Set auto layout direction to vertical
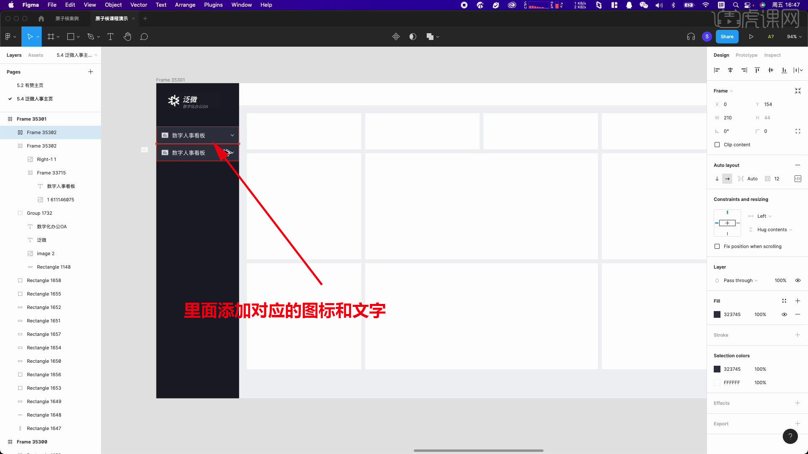Image resolution: width=808 pixels, height=454 pixels. (x=717, y=179)
